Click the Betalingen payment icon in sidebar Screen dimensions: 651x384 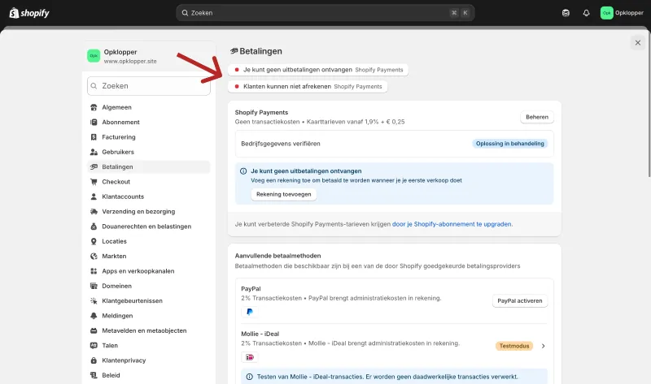point(94,167)
